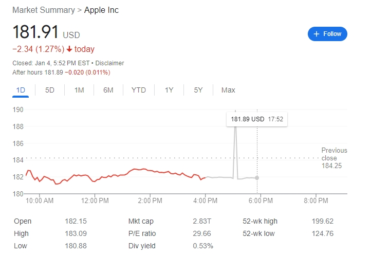Click the plus icon in Follow button
This screenshot has height=256, width=371.
316,34
